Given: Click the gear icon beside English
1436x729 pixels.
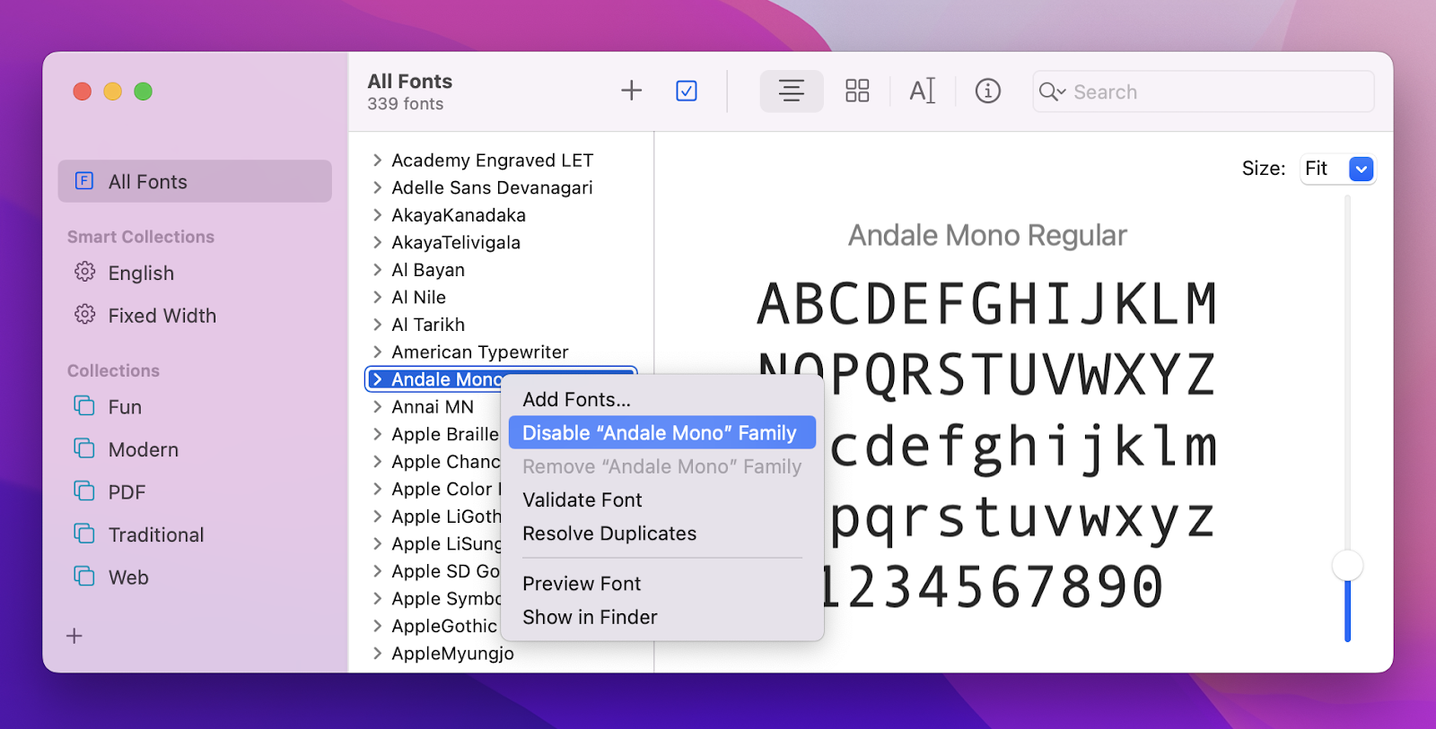Looking at the screenshot, I should coord(85,272).
